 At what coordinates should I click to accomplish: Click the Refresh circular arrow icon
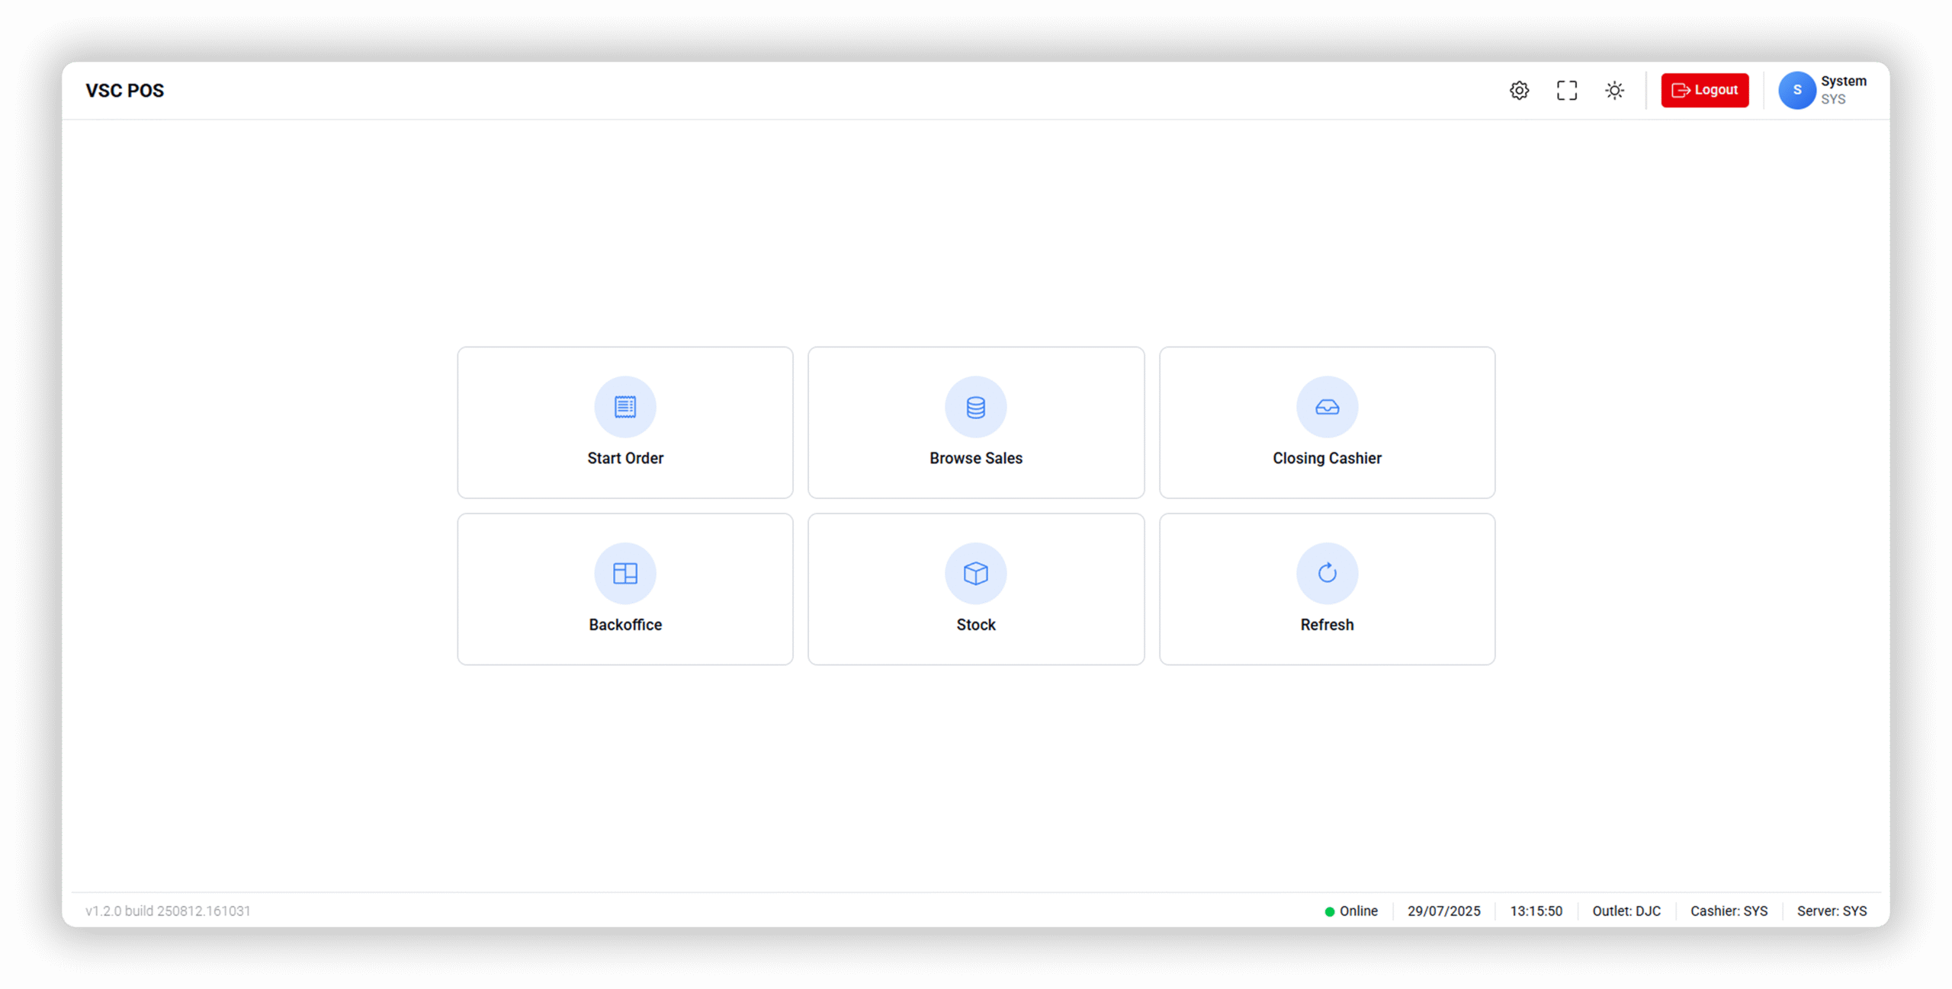1327,573
